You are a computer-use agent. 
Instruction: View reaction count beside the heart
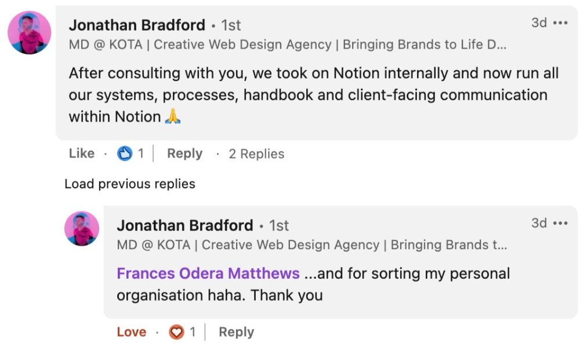click(193, 332)
